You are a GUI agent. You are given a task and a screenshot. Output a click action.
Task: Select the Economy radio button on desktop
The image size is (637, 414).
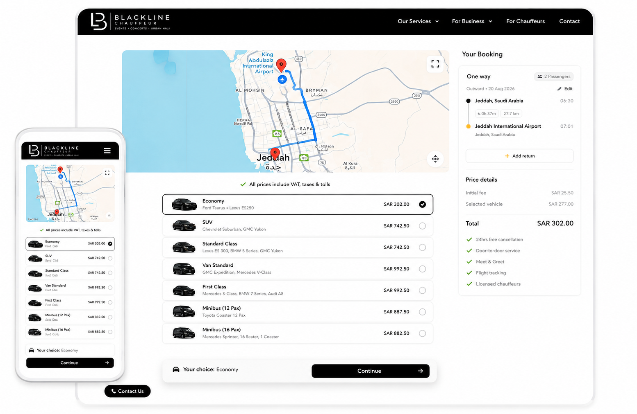pyautogui.click(x=423, y=204)
